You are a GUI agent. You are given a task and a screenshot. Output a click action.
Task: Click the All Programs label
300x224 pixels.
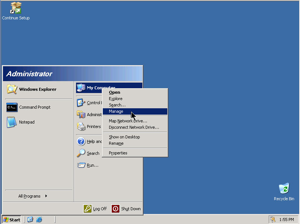(29, 196)
